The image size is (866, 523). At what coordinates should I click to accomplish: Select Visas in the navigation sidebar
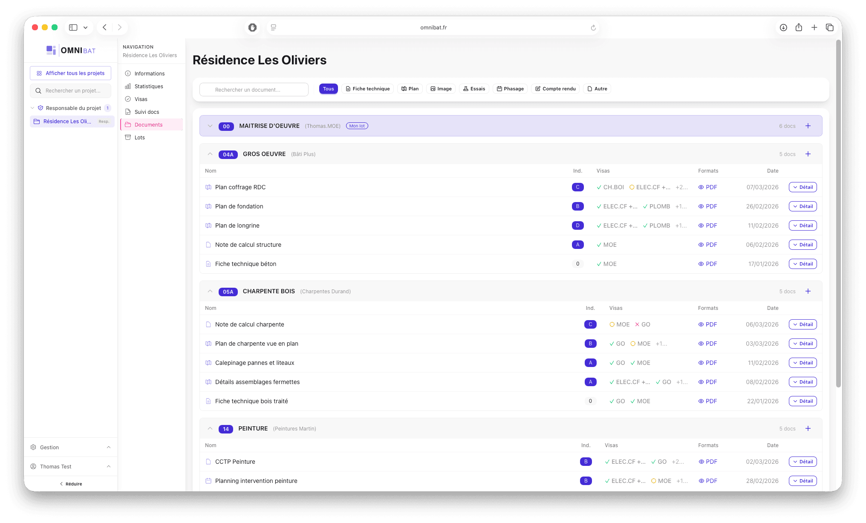(141, 99)
